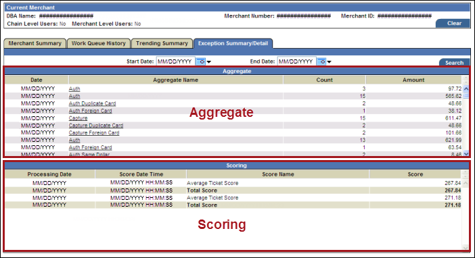Select the bold Total Score value 267.84
Viewport: 475px width, 258px height.
click(453, 190)
